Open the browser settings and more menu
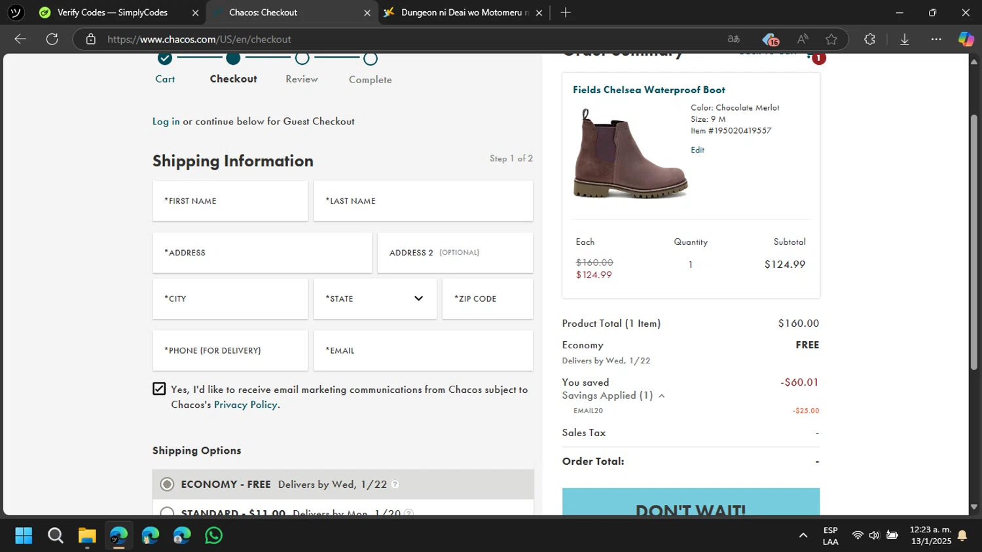 click(x=936, y=39)
